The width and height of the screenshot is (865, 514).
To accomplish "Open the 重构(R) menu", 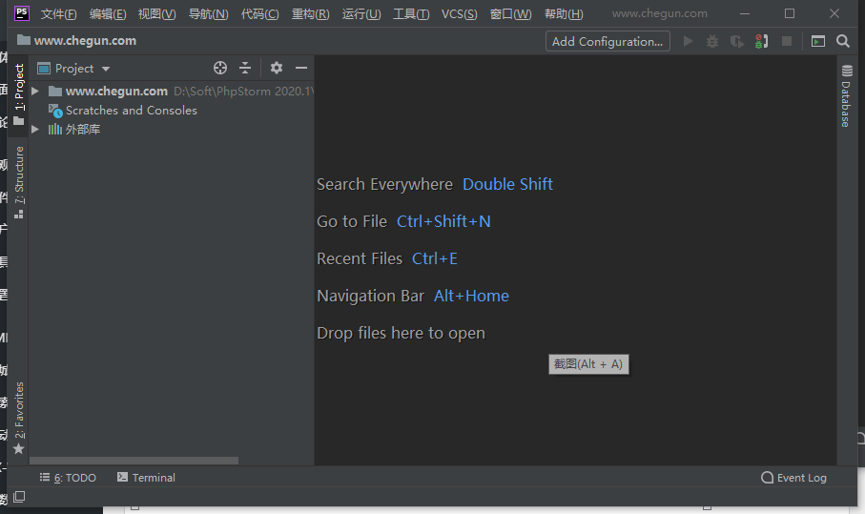I will pyautogui.click(x=310, y=13).
